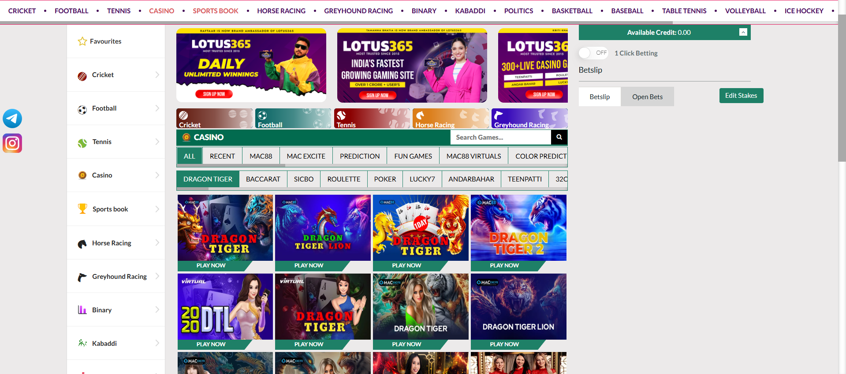Expand the Kabaddi sidebar chevron
This screenshot has height=374, width=846.
157,343
